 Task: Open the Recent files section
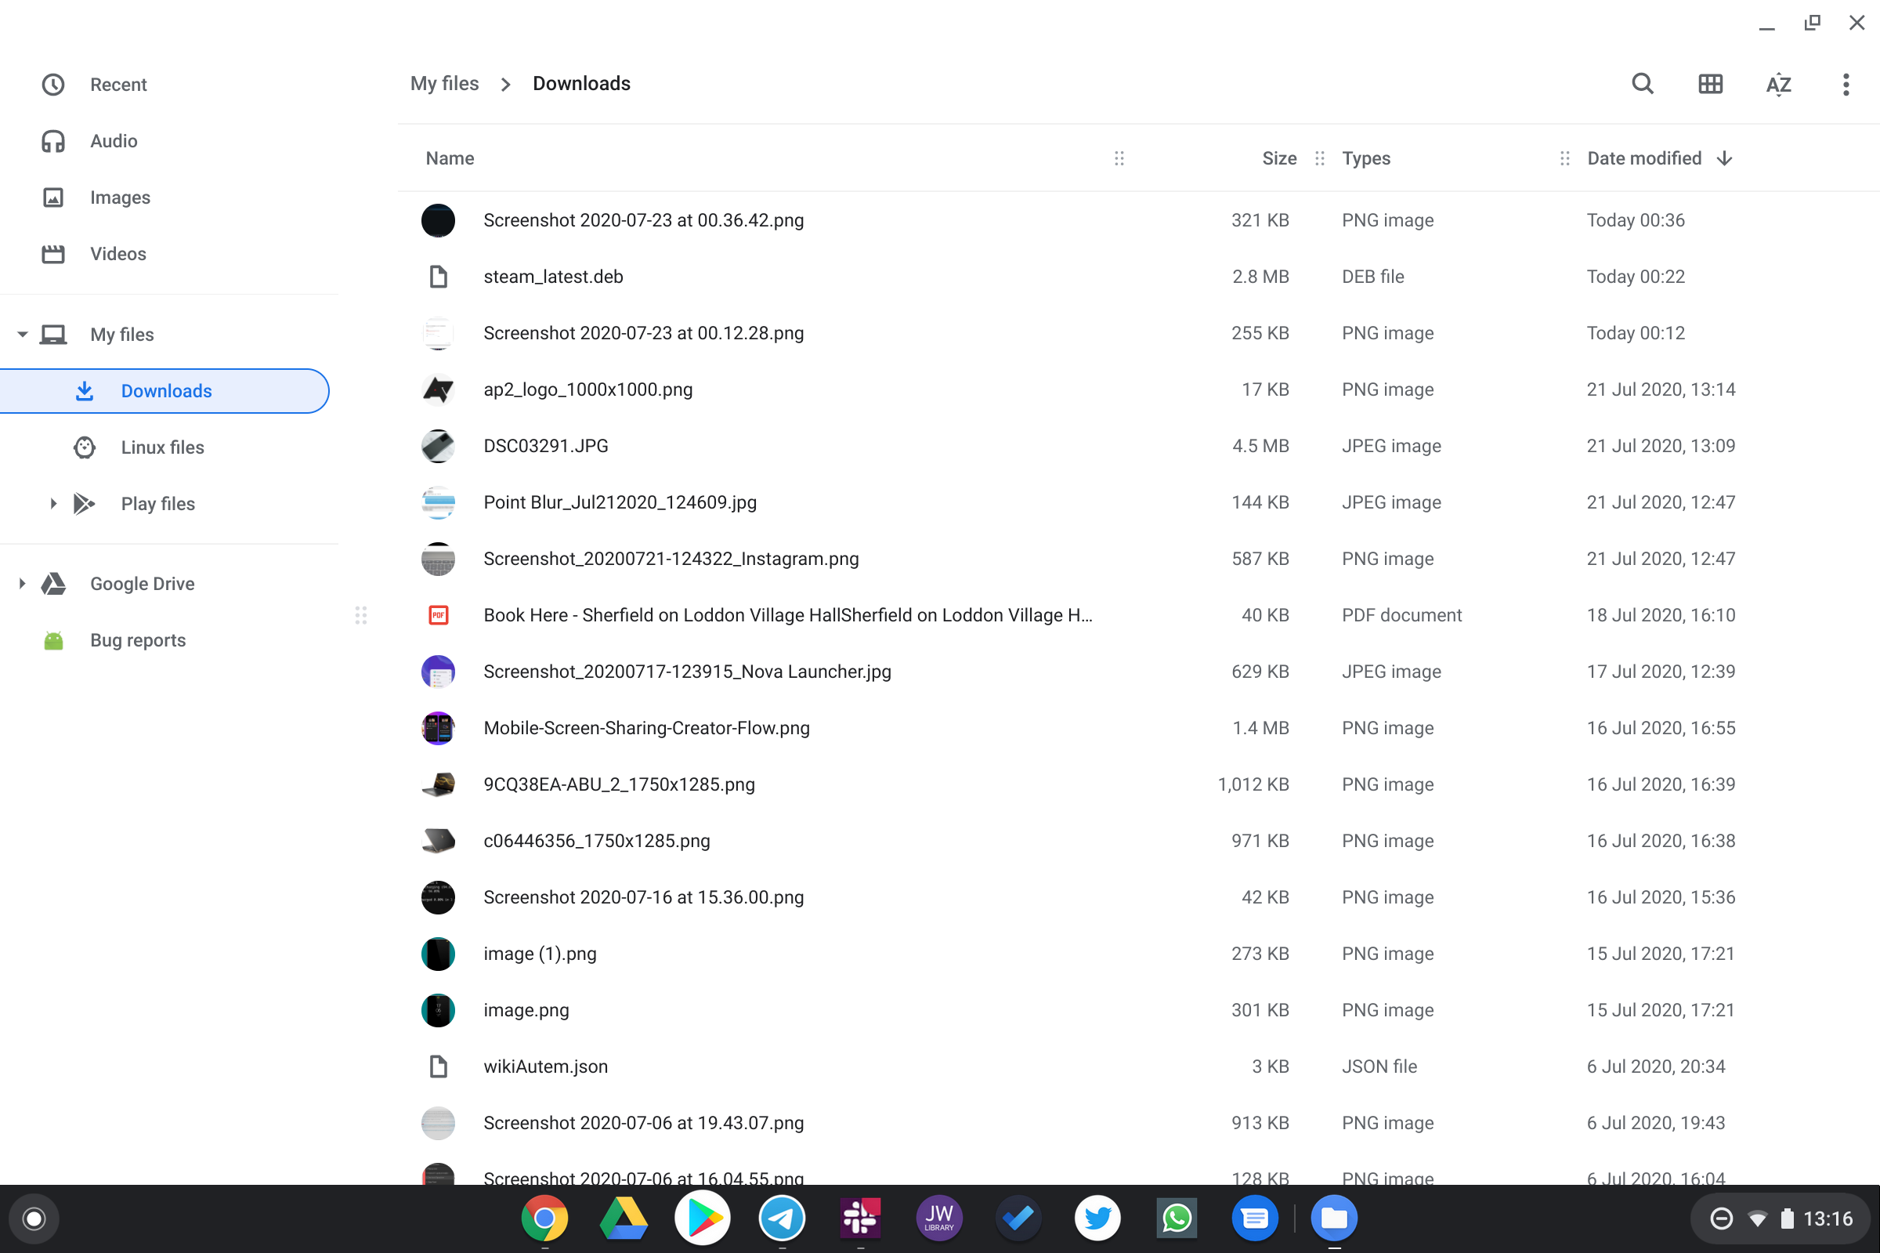(118, 84)
